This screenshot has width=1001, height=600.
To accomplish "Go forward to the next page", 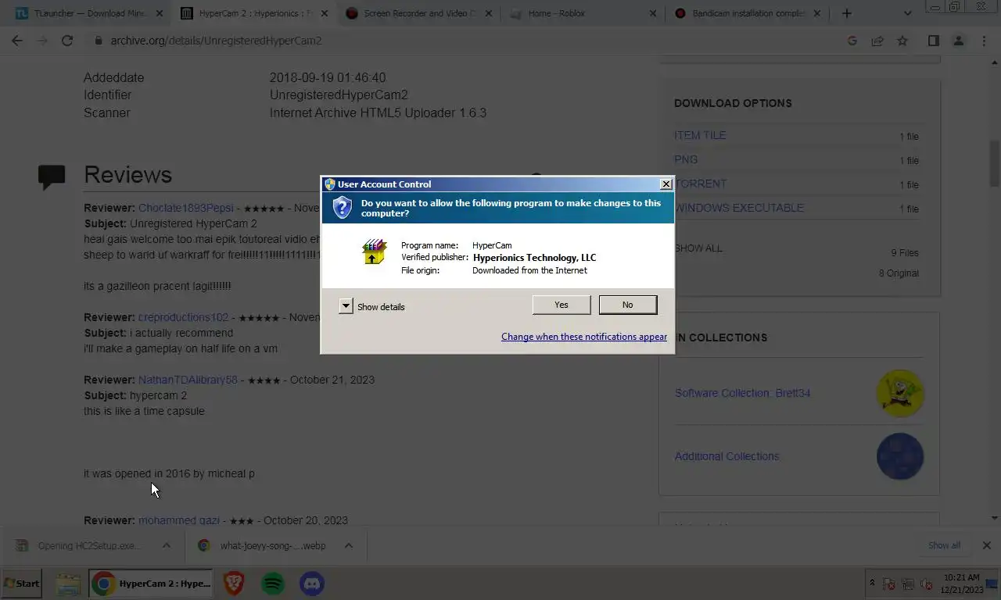I will tap(42, 41).
